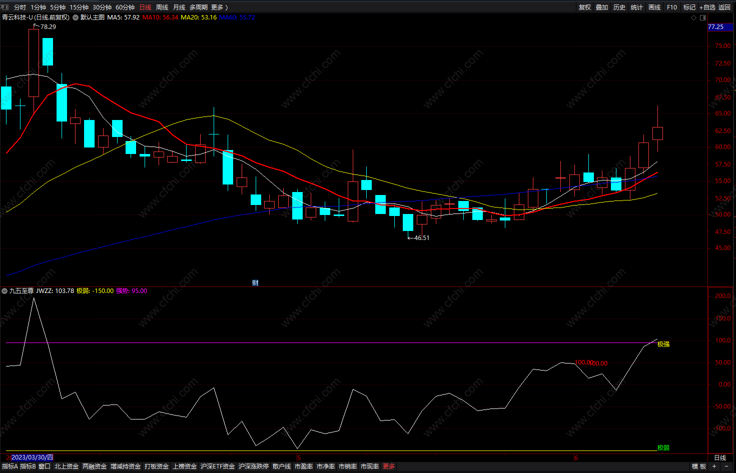
Task: Switch to 周线 weekly chart
Action: pos(162,7)
